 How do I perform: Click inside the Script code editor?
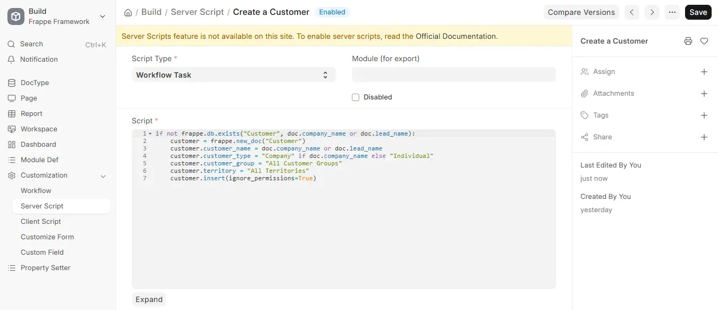coord(343,209)
